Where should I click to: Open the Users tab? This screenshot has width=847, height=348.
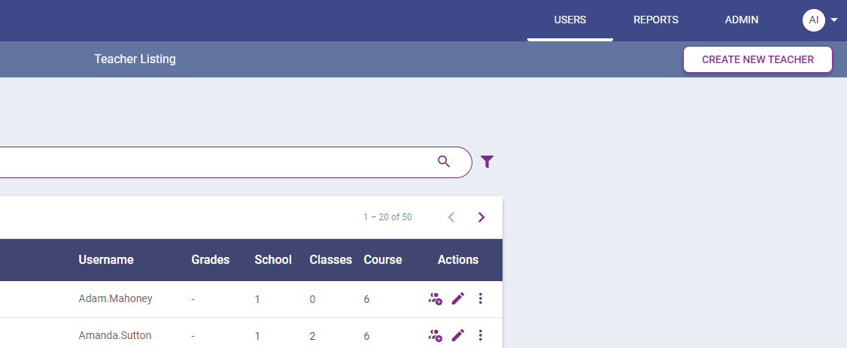569,20
